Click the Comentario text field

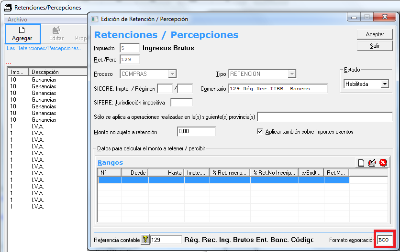coord(278,88)
